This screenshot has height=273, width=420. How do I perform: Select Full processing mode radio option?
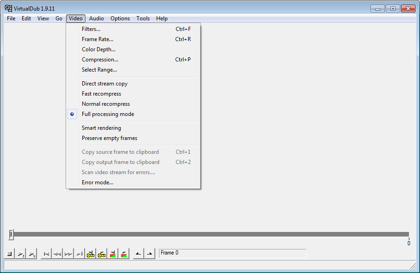[x=133, y=114]
